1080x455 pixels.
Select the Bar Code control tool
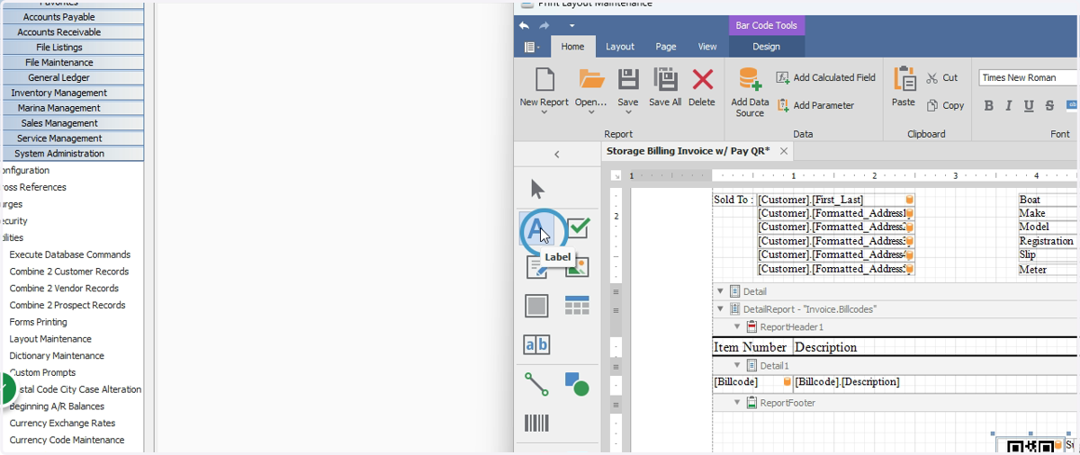point(537,424)
